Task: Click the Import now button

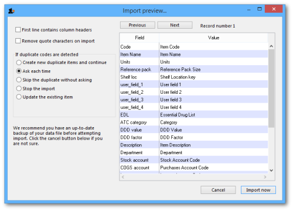Action: click(258, 190)
